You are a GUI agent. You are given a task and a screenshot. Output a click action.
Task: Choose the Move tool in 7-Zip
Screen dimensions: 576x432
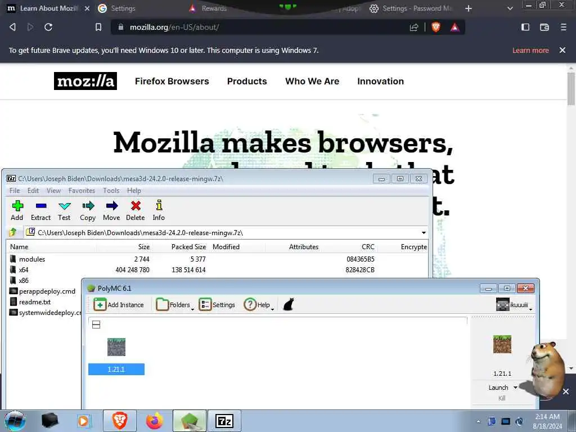pyautogui.click(x=112, y=210)
